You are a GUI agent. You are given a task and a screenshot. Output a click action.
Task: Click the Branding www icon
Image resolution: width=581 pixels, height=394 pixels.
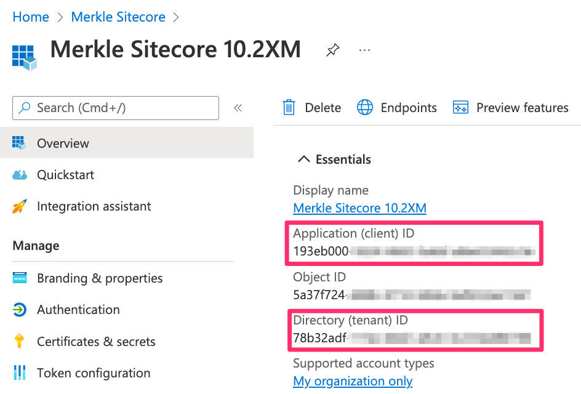(20, 278)
